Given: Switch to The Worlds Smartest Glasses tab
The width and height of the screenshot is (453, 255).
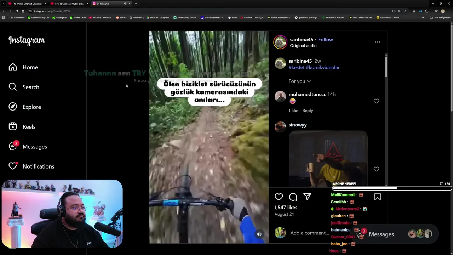Looking at the screenshot, I should 27,4.
